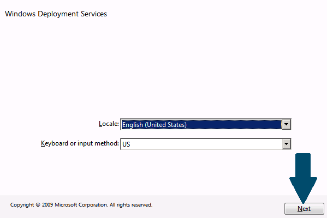
Task: Click the Keyboard or input method label
Action: click(80, 143)
